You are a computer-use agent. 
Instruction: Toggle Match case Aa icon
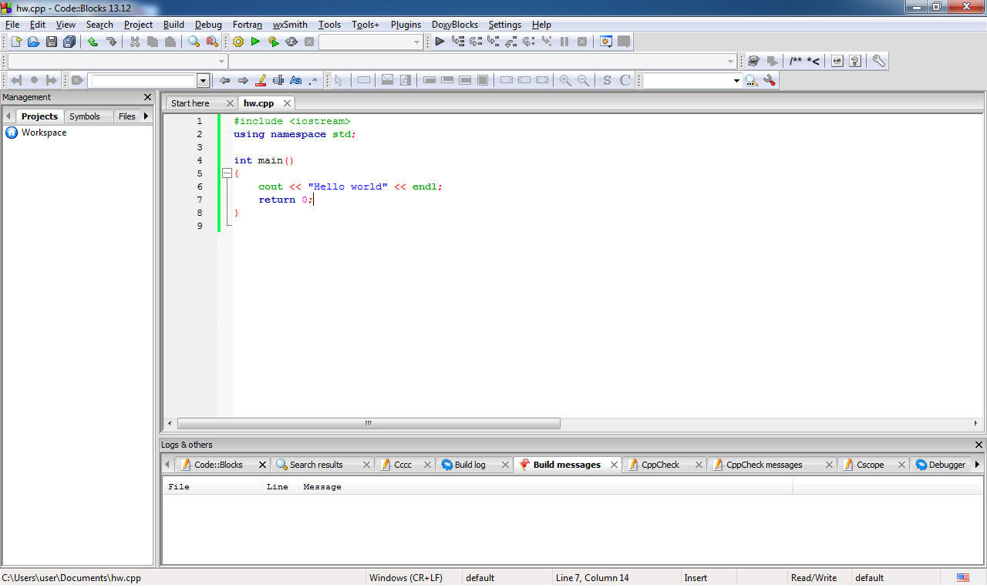click(x=295, y=80)
